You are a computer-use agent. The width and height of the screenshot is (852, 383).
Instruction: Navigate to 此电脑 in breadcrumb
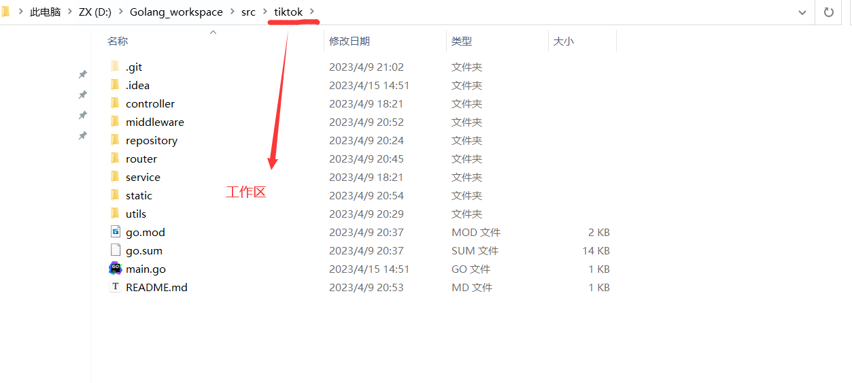click(x=45, y=12)
